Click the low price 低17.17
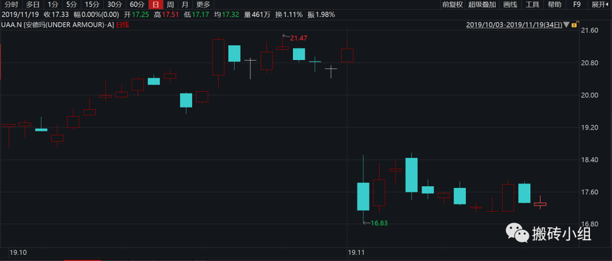The width and height of the screenshot is (612, 261). 196,15
